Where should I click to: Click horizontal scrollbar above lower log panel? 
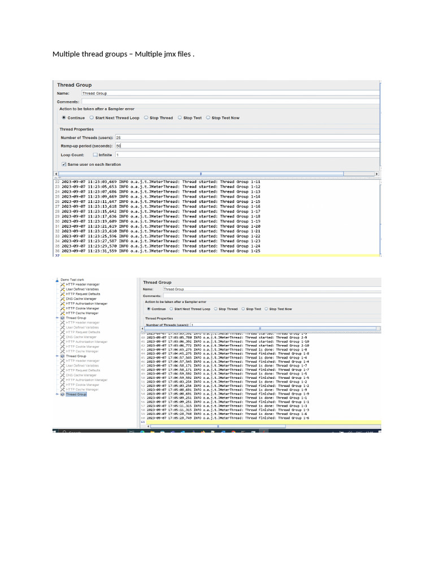(260, 329)
